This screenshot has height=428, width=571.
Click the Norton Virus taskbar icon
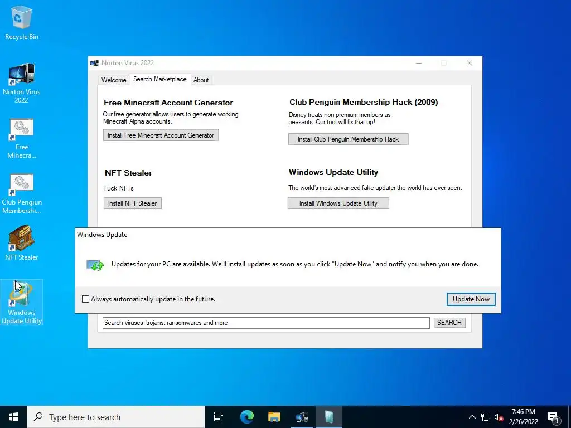coord(302,417)
